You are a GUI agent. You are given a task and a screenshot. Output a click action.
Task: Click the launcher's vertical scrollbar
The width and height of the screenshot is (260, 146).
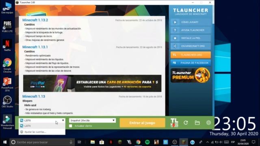[213, 15]
